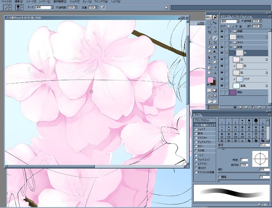Select the Magic Wand tool
The width and height of the screenshot is (272, 208).
click(x=215, y=27)
